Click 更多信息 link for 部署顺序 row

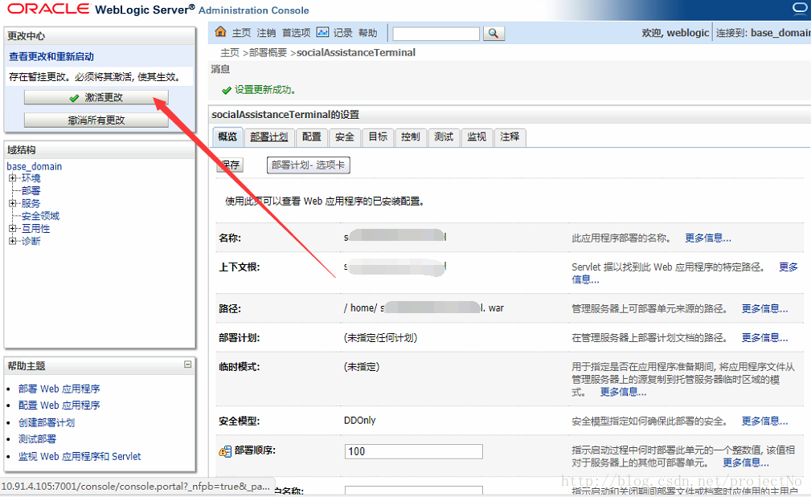click(x=746, y=463)
